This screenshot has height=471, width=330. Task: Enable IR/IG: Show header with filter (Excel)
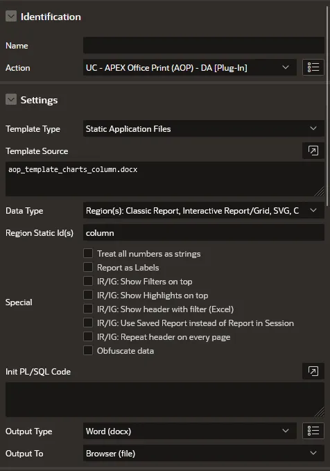coord(88,309)
